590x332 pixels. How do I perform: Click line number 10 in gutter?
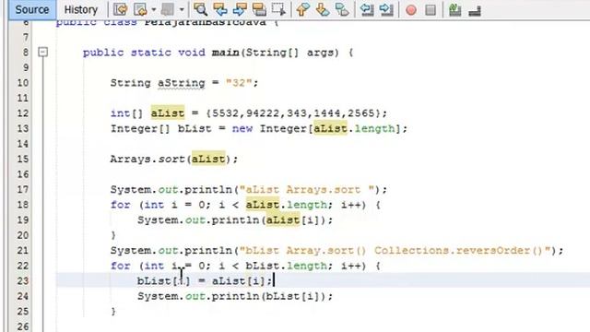pyautogui.click(x=23, y=83)
